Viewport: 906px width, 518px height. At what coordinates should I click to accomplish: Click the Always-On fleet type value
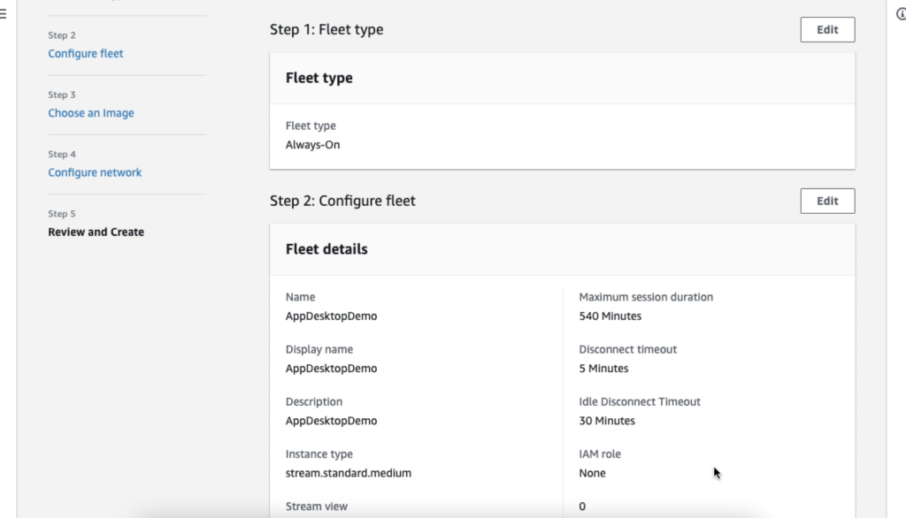point(312,144)
